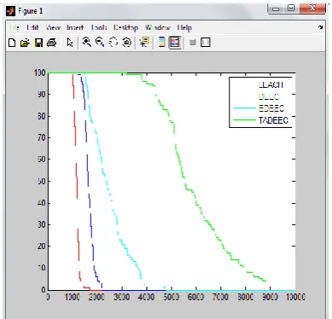Click the LEACH legend entry at top
Screen dimensions: 332x319
point(271,84)
